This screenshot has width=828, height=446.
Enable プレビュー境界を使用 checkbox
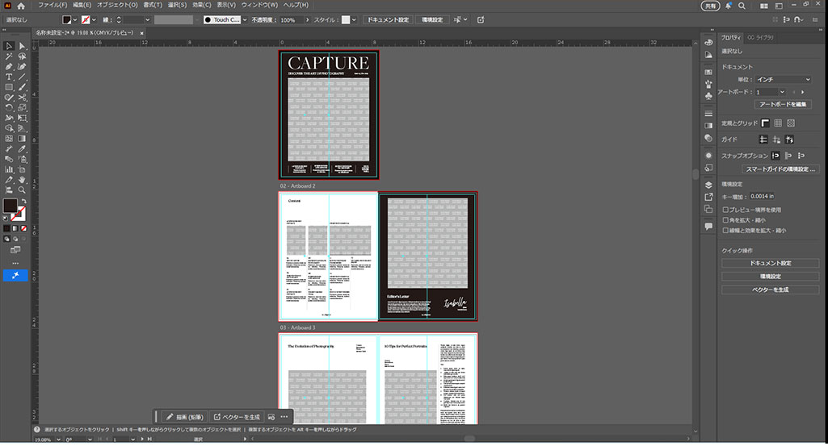point(725,210)
